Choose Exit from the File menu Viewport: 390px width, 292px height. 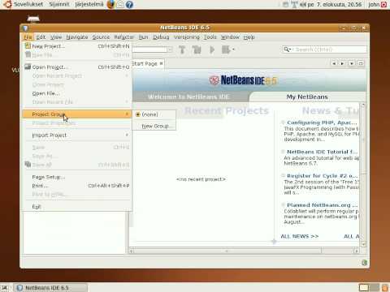click(x=77, y=207)
